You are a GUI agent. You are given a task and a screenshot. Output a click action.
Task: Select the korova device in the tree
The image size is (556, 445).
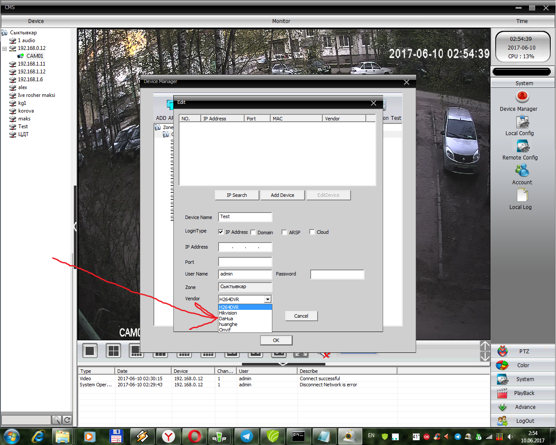[26, 111]
